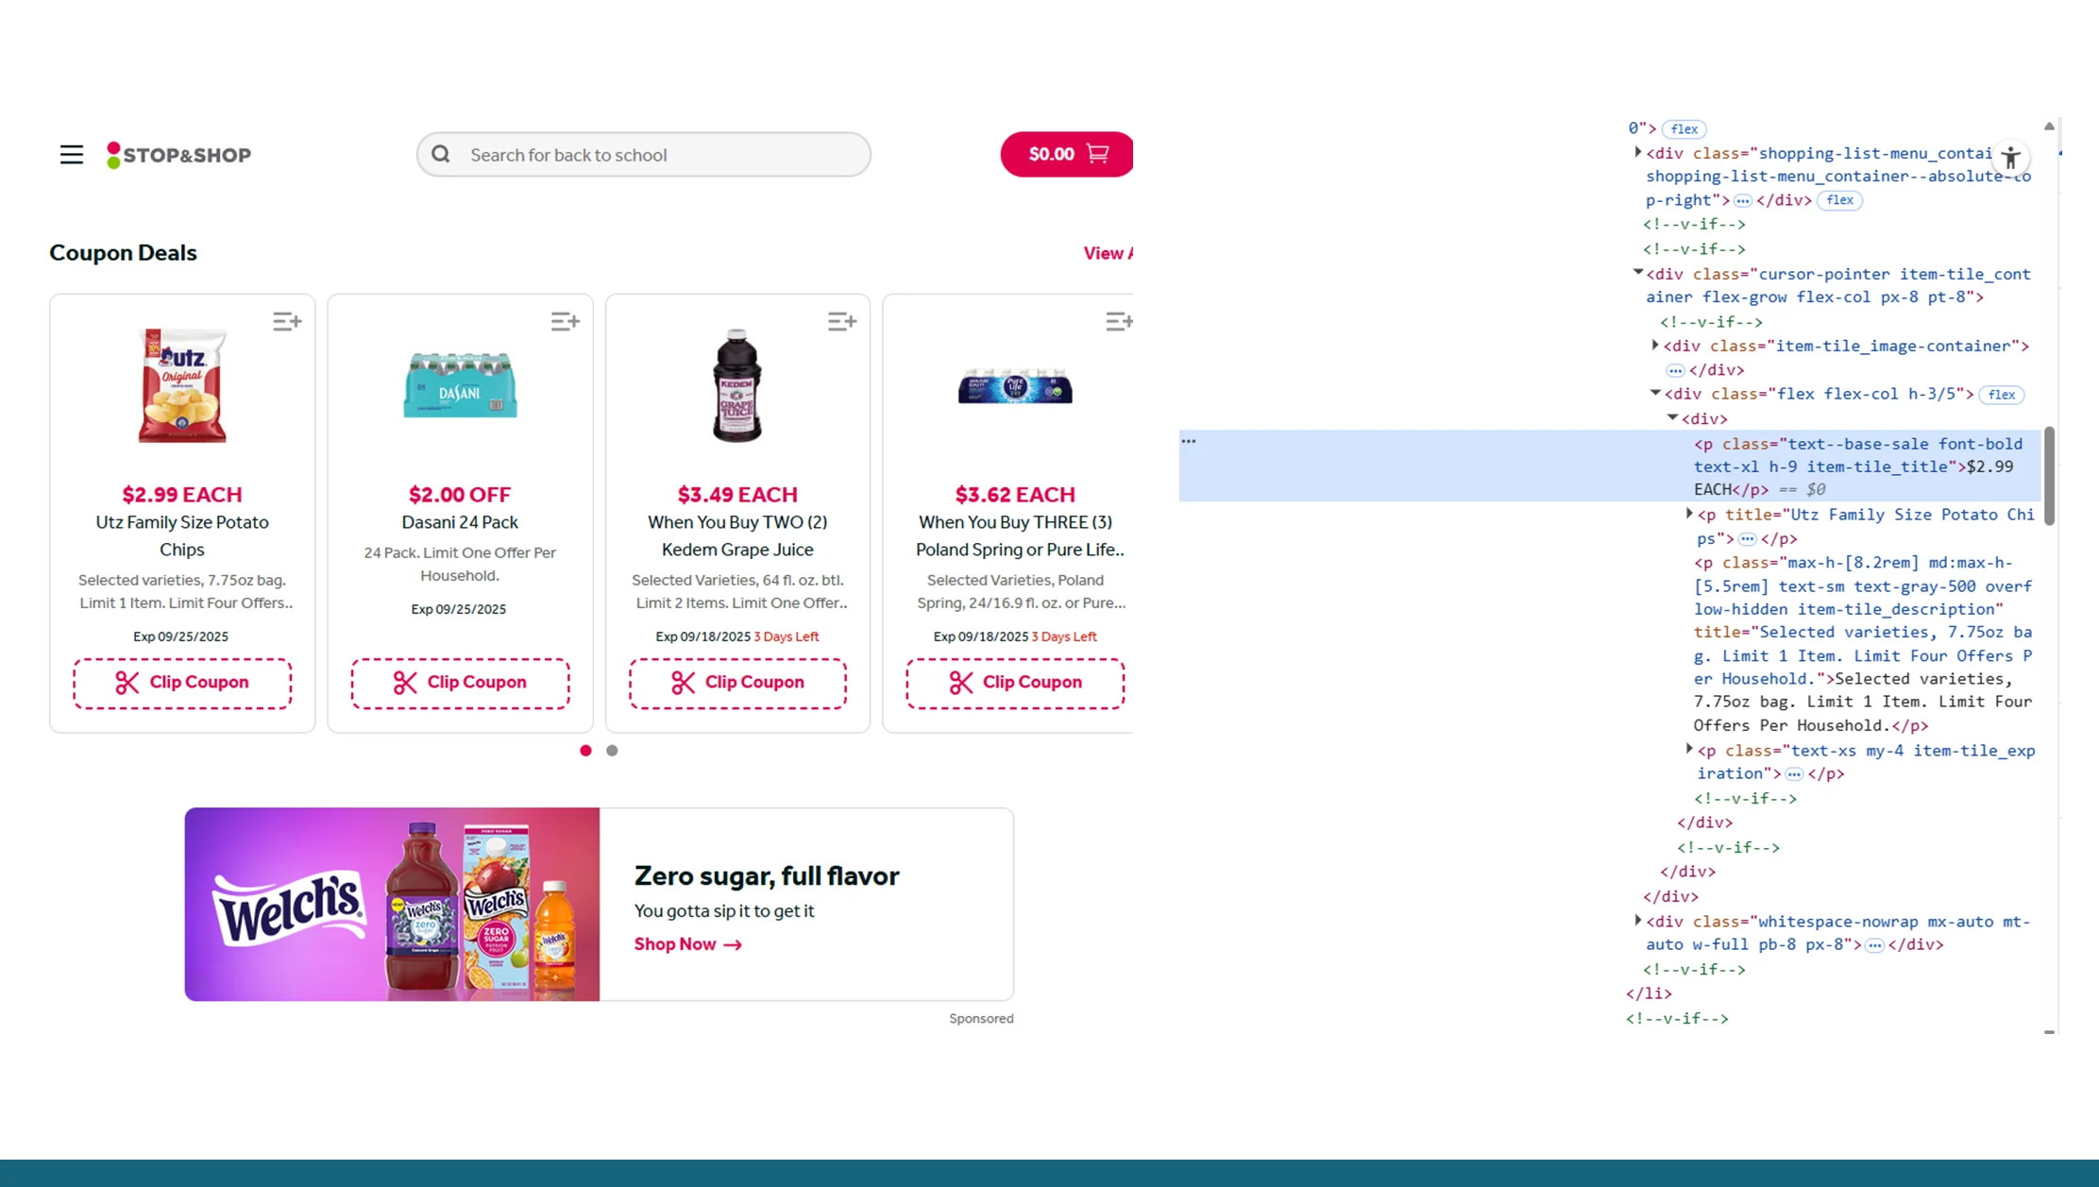Add Kedem Grape Juice to shopping list

coord(842,321)
